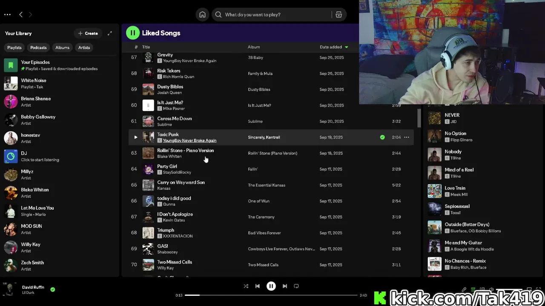
Task: Open Briana Shanae artist in library
Action: (60, 102)
